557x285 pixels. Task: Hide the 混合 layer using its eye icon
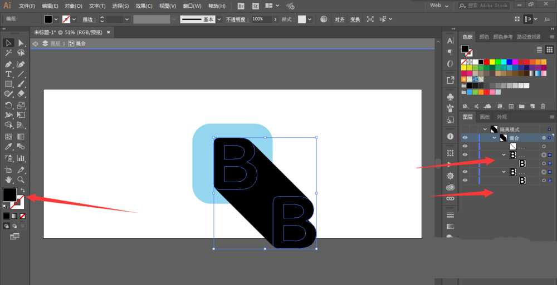[465, 137]
